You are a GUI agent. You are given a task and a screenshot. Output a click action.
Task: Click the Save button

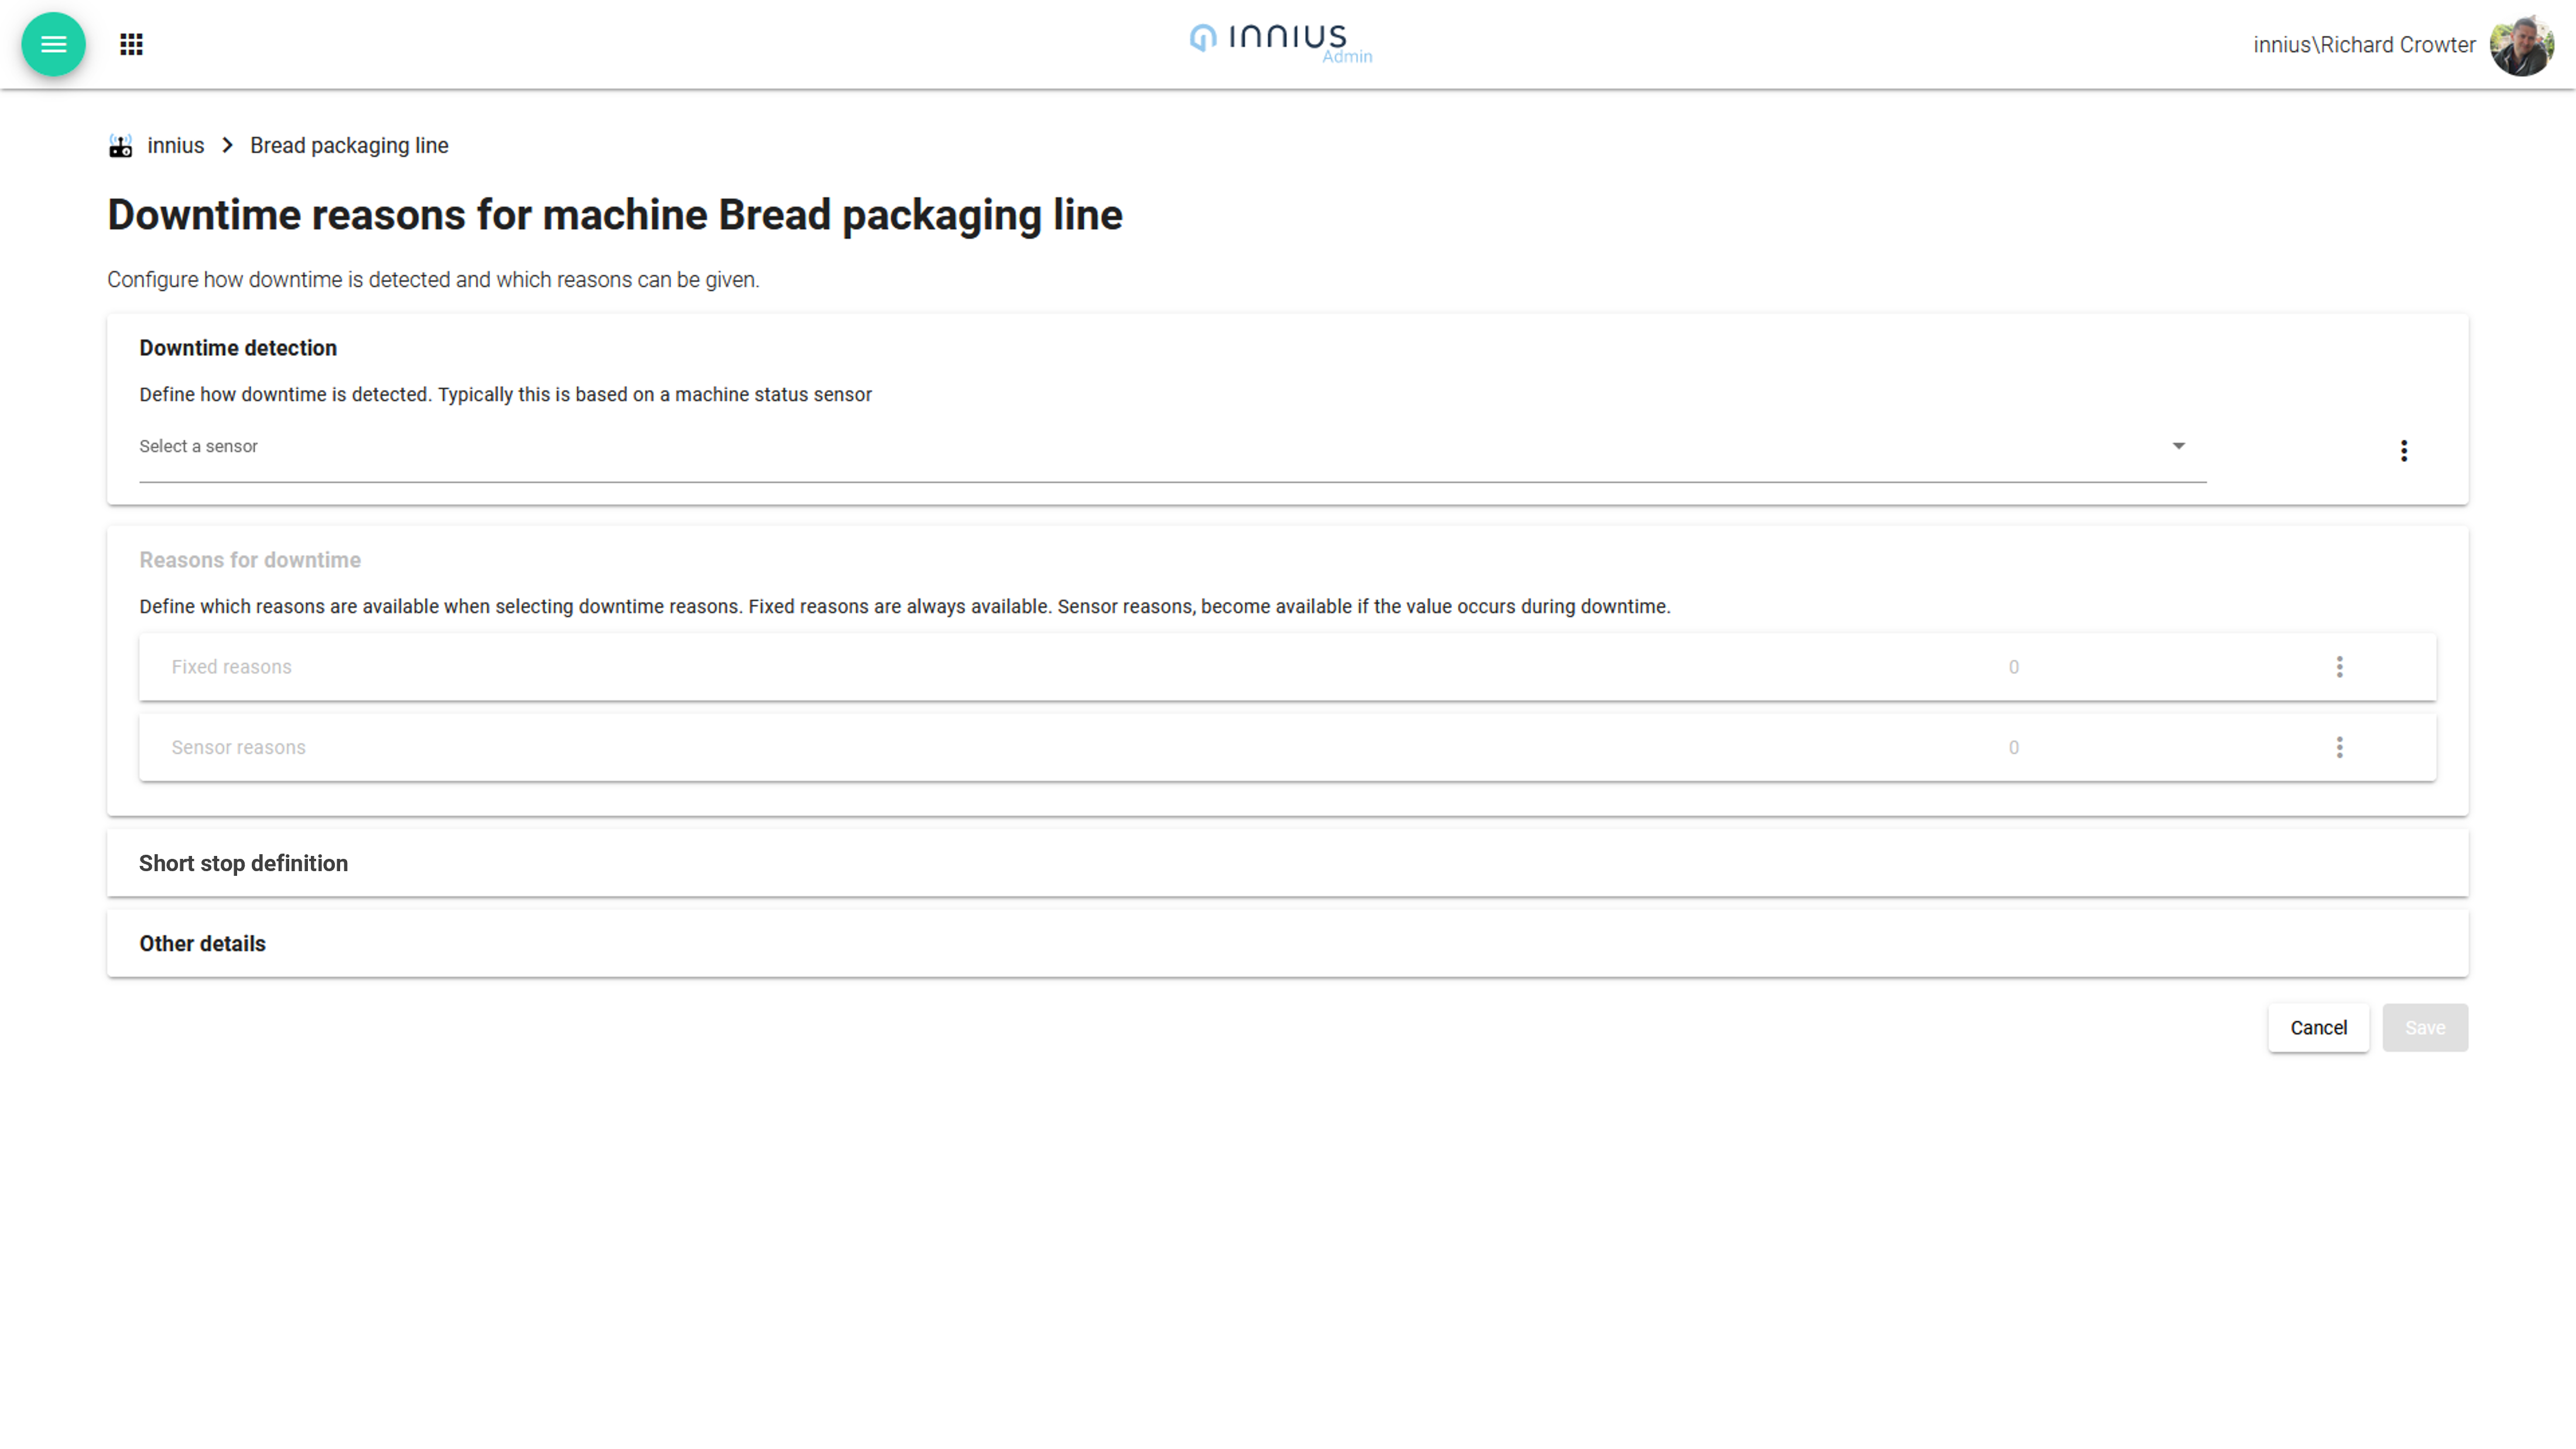(x=2425, y=1028)
